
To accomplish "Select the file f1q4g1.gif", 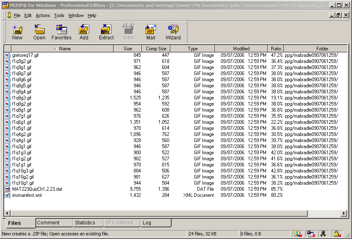I will point(22,140).
